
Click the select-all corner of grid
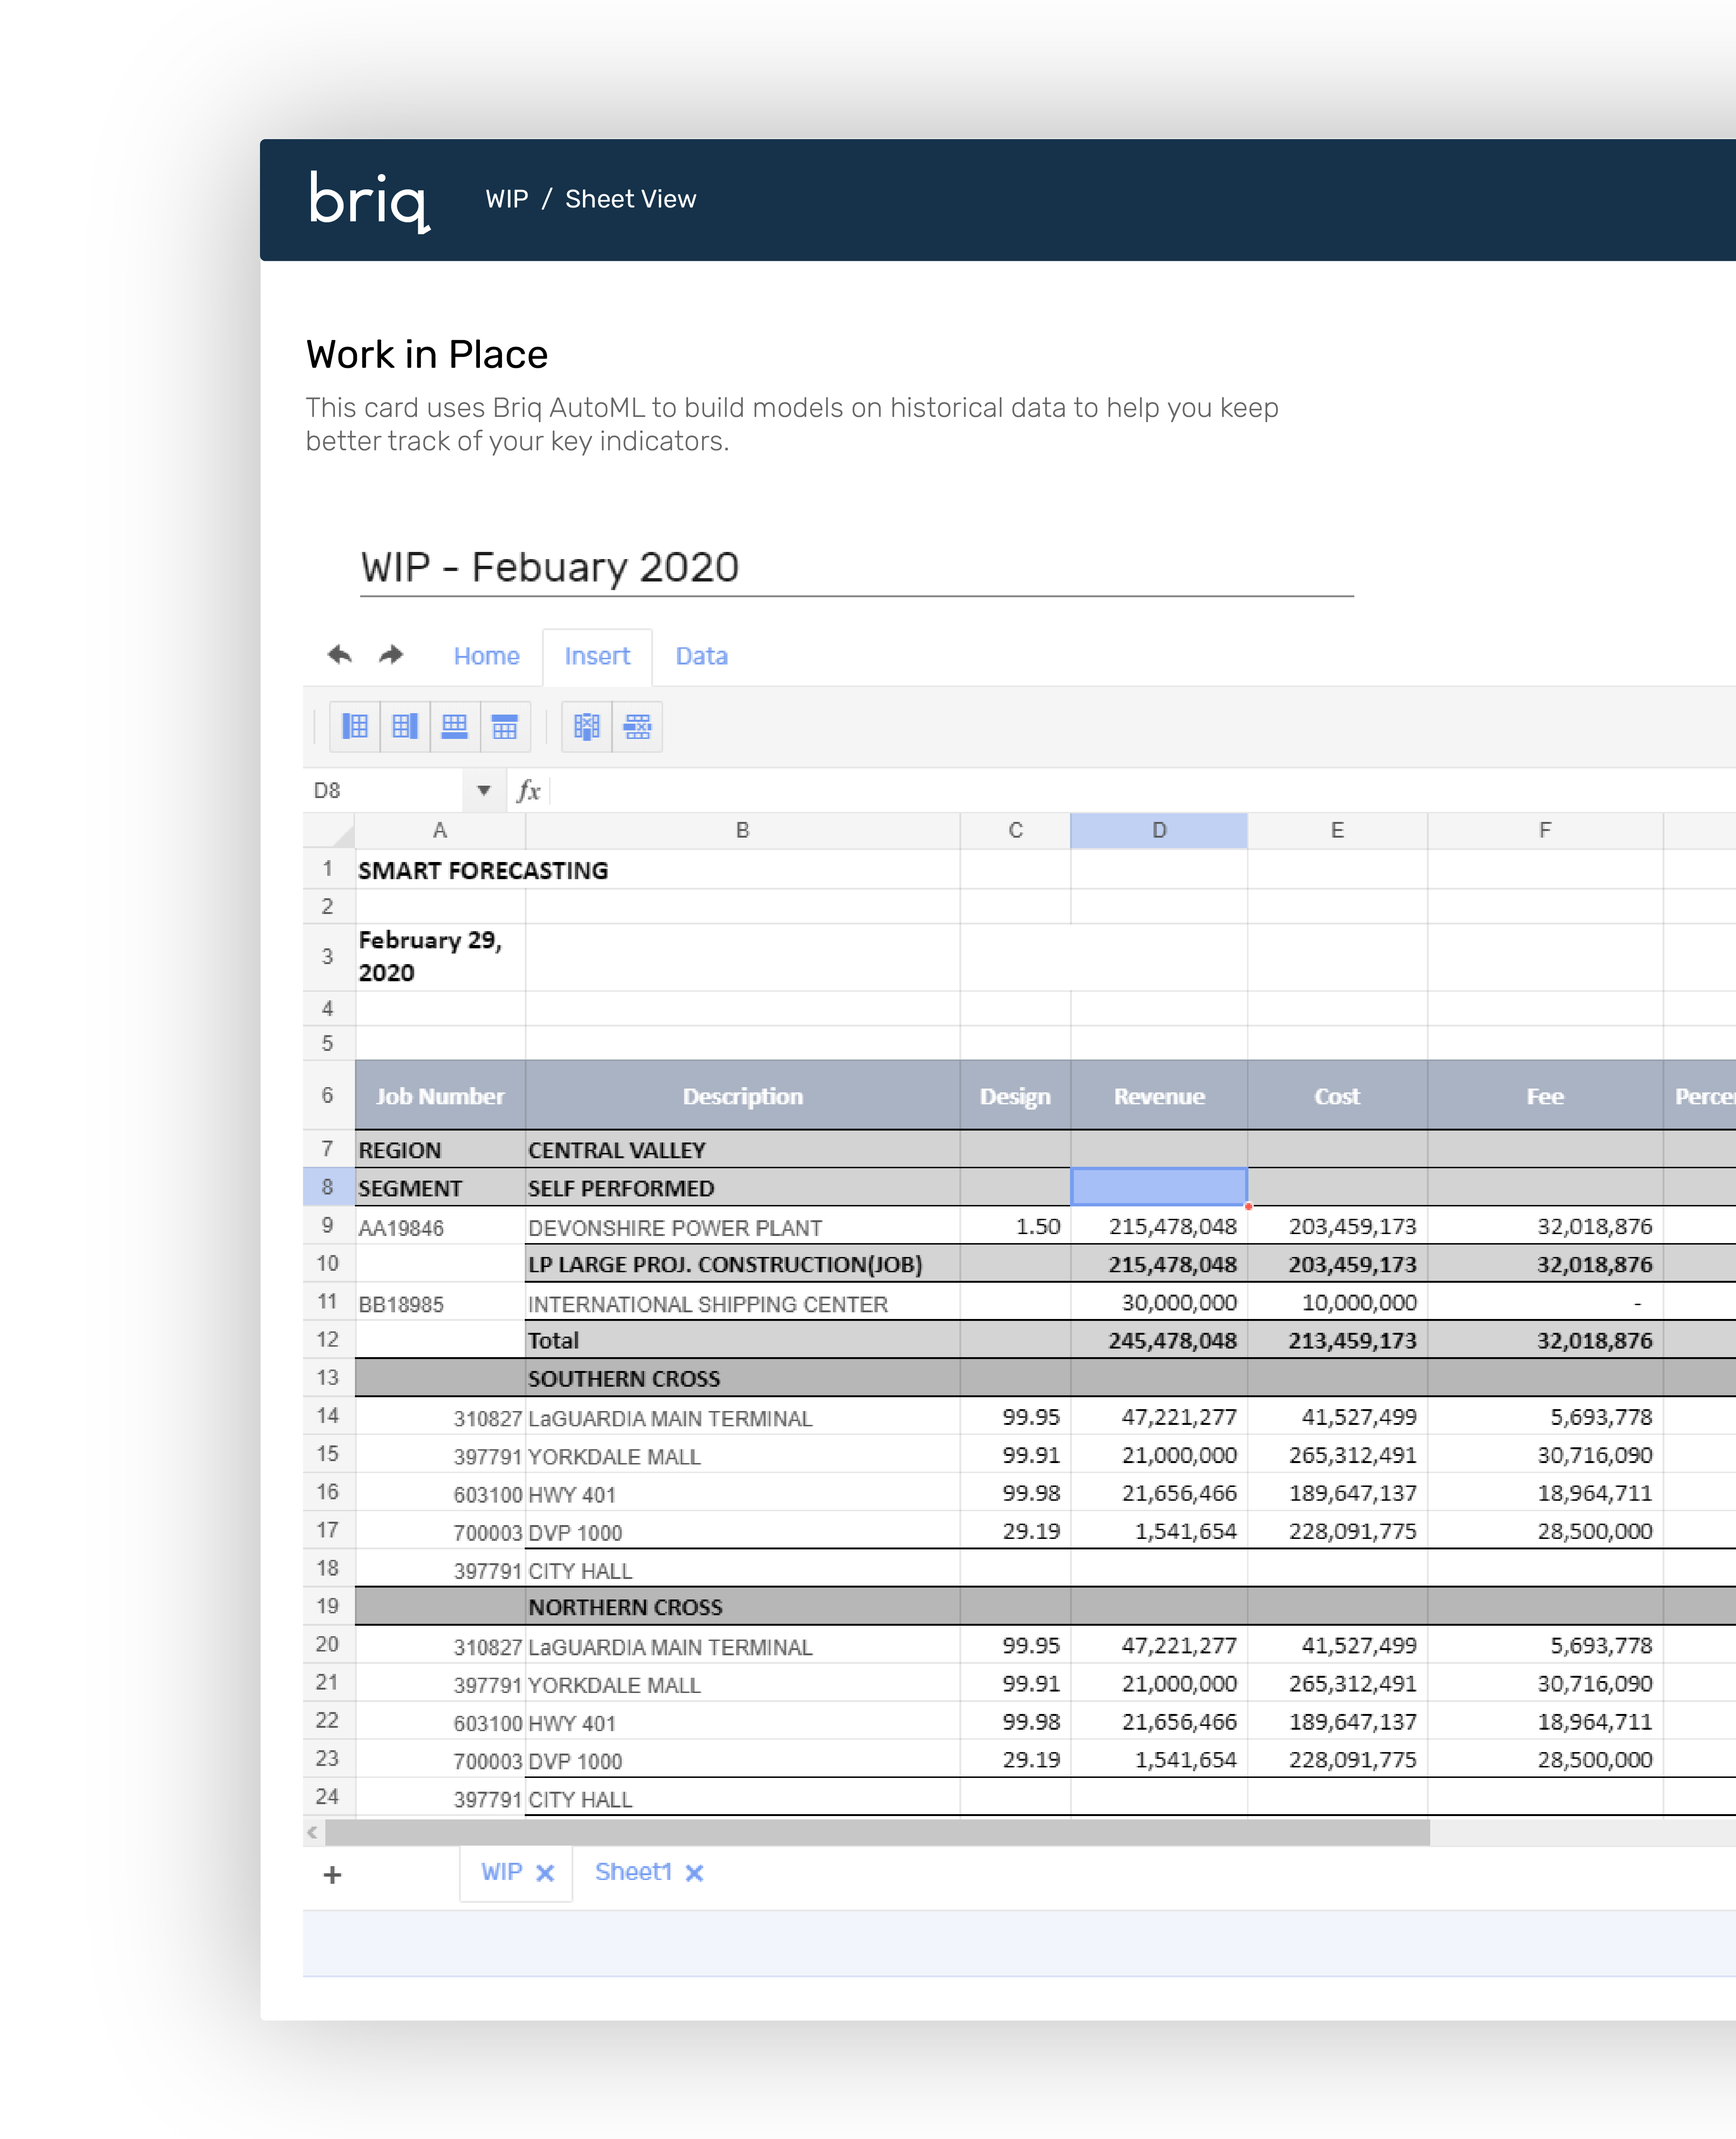coord(329,831)
